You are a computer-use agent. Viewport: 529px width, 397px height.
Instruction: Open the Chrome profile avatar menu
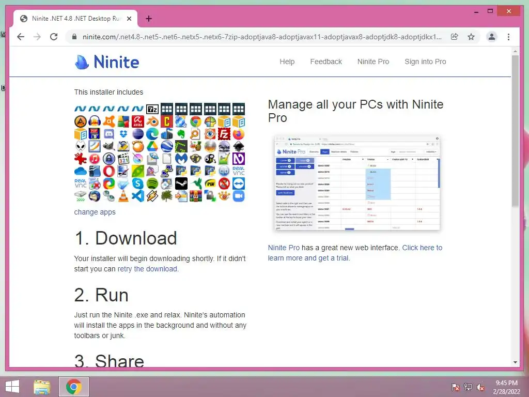pyautogui.click(x=492, y=37)
